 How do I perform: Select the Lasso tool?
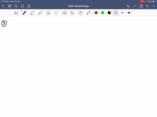pos(56,13)
